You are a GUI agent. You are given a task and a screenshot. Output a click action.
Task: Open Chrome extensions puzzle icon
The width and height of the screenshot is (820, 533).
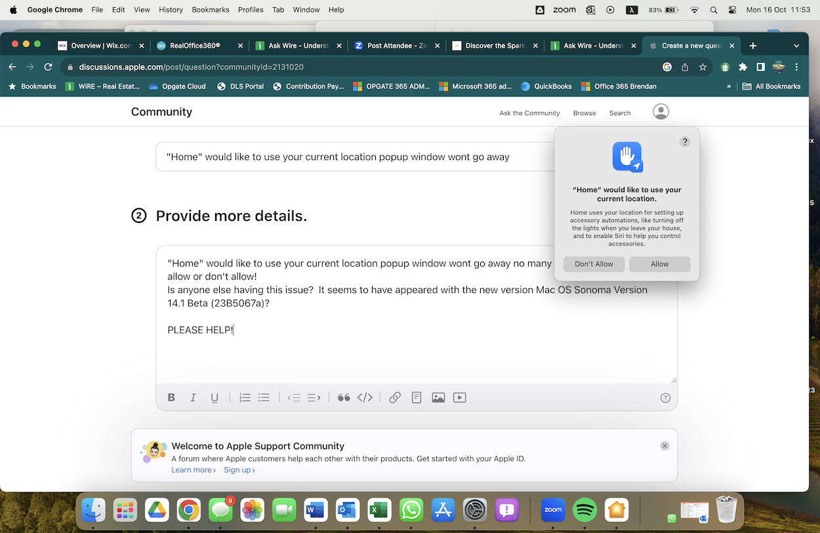pos(743,67)
